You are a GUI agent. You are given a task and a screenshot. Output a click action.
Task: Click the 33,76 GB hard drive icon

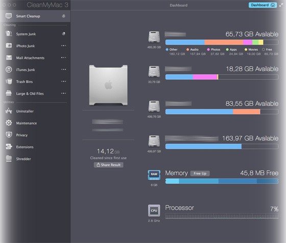[x=154, y=72]
